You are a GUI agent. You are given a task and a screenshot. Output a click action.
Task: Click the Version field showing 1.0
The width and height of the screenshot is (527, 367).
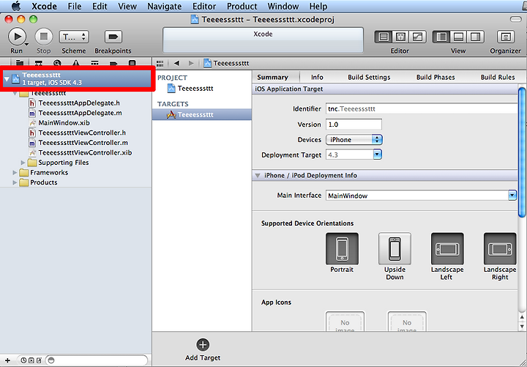pos(354,124)
